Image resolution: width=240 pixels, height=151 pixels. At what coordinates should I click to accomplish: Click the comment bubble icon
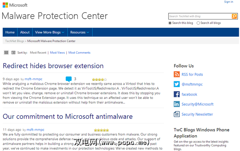(x=69, y=79)
